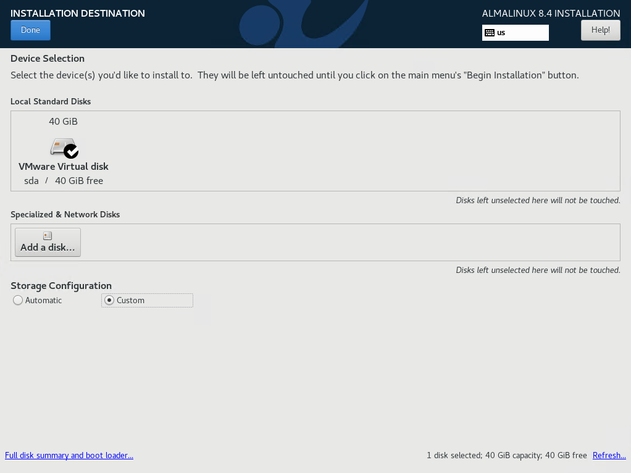
Task: Select the VMware Virtual disk icon
Action: pos(63,148)
